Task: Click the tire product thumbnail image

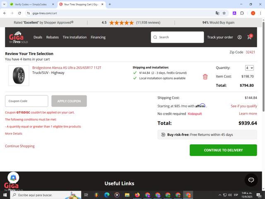Action: 19,75
